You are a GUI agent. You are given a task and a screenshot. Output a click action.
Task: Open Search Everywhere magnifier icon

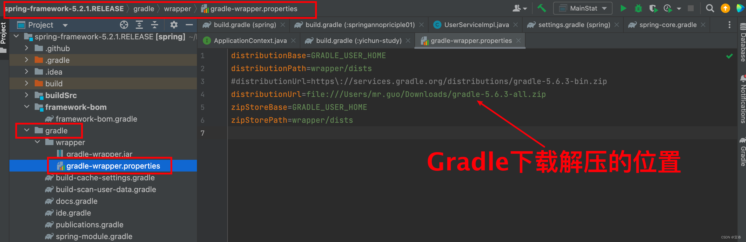tap(710, 8)
